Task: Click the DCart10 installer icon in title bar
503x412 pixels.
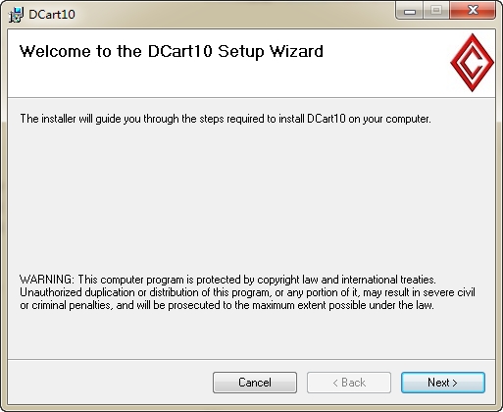Action: pos(16,15)
